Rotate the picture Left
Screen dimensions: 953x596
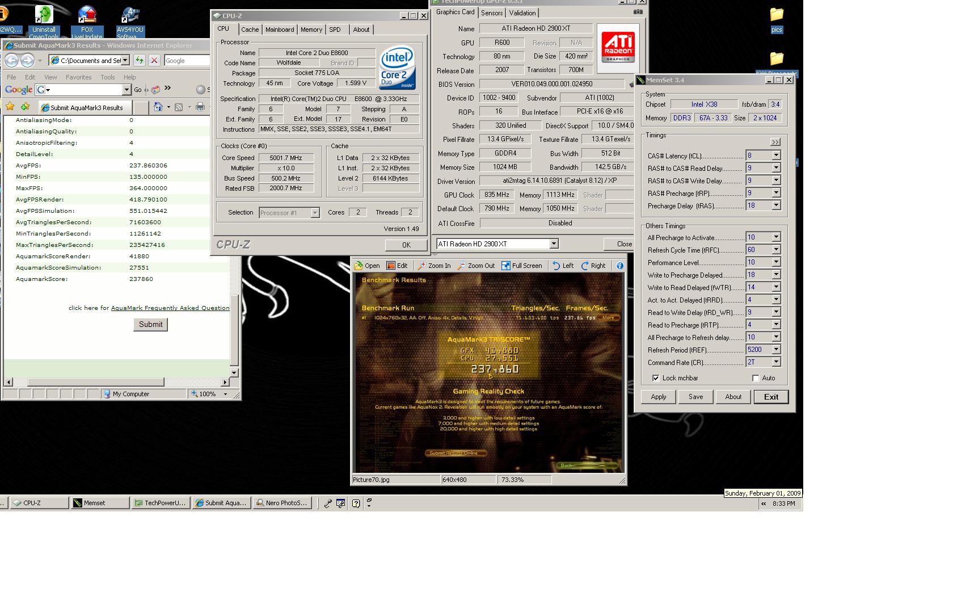pyautogui.click(x=563, y=266)
